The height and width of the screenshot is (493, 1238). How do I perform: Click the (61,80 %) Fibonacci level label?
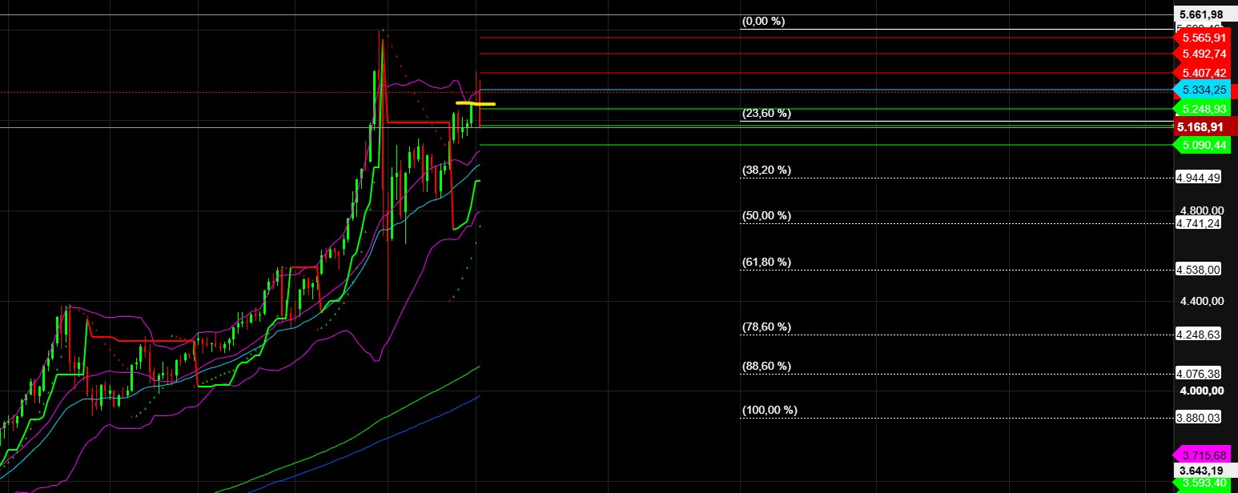coord(766,262)
